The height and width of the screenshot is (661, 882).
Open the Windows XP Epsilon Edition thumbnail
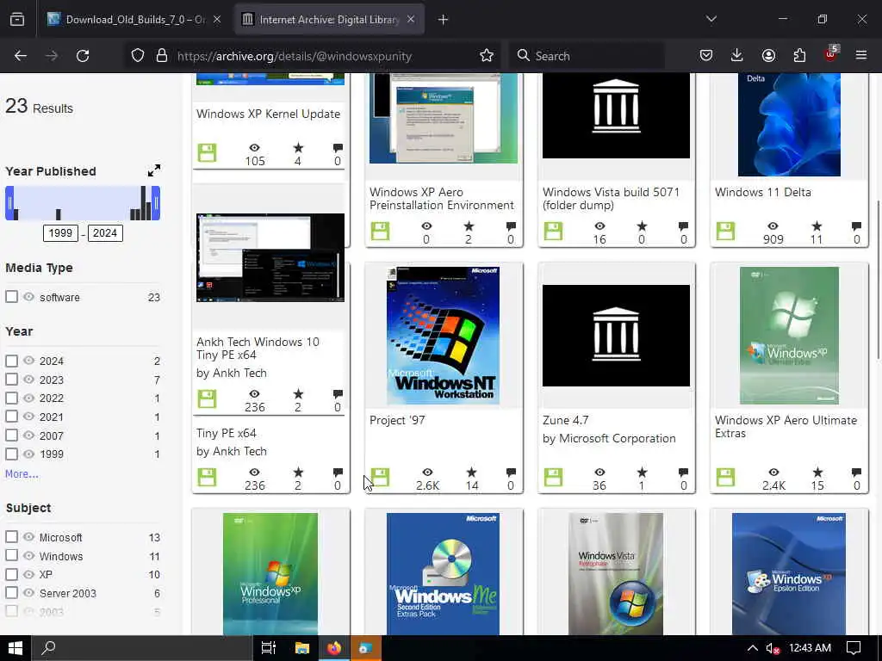[789, 574]
